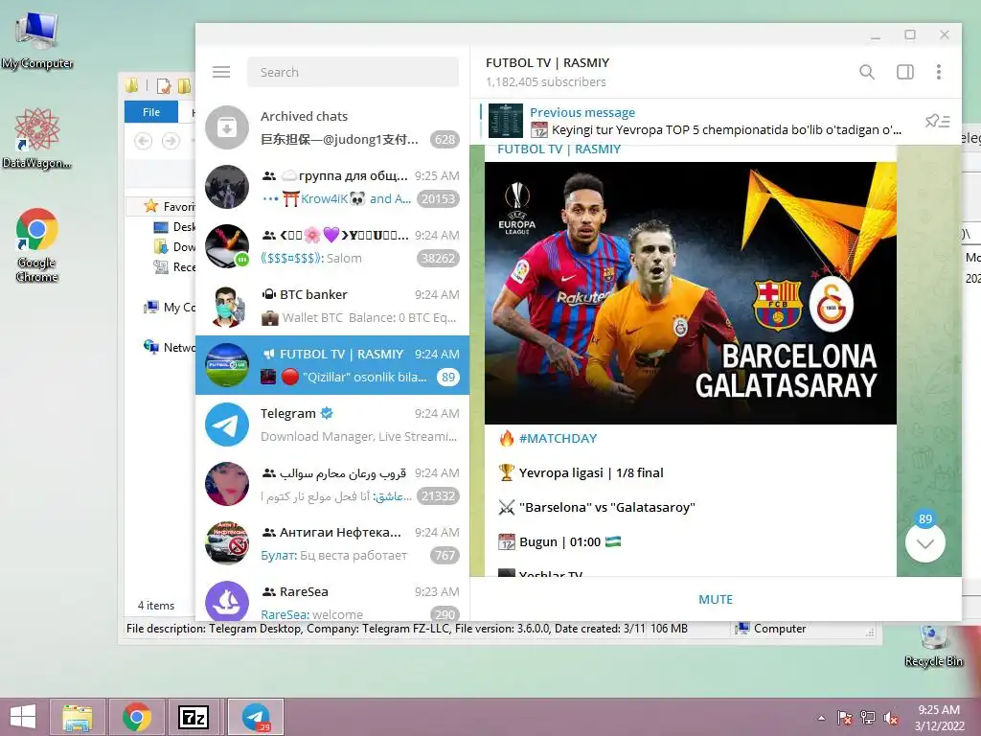Open the Action Center flag icon

845,718
